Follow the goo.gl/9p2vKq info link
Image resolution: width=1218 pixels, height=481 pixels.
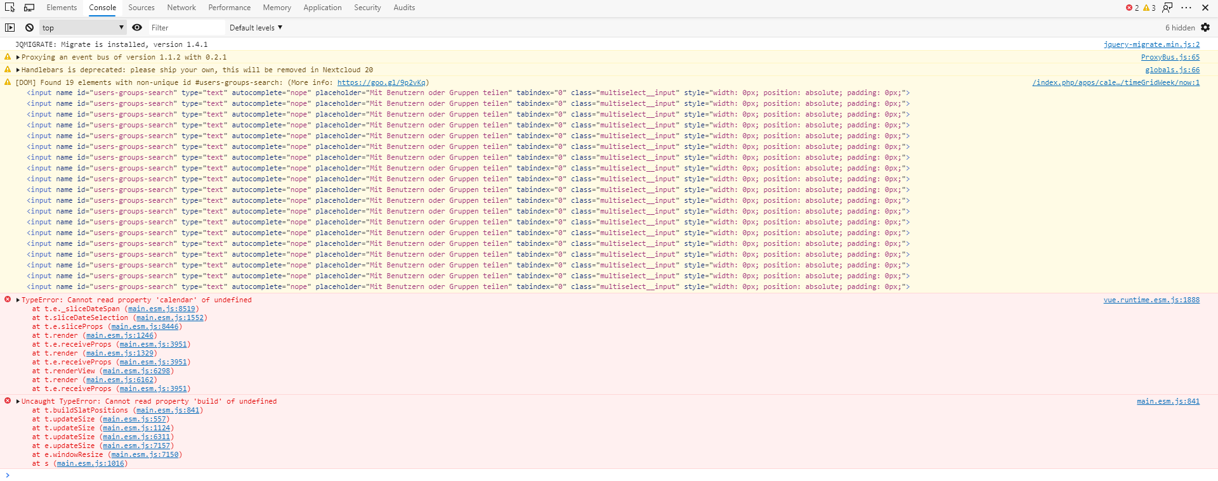pos(381,82)
